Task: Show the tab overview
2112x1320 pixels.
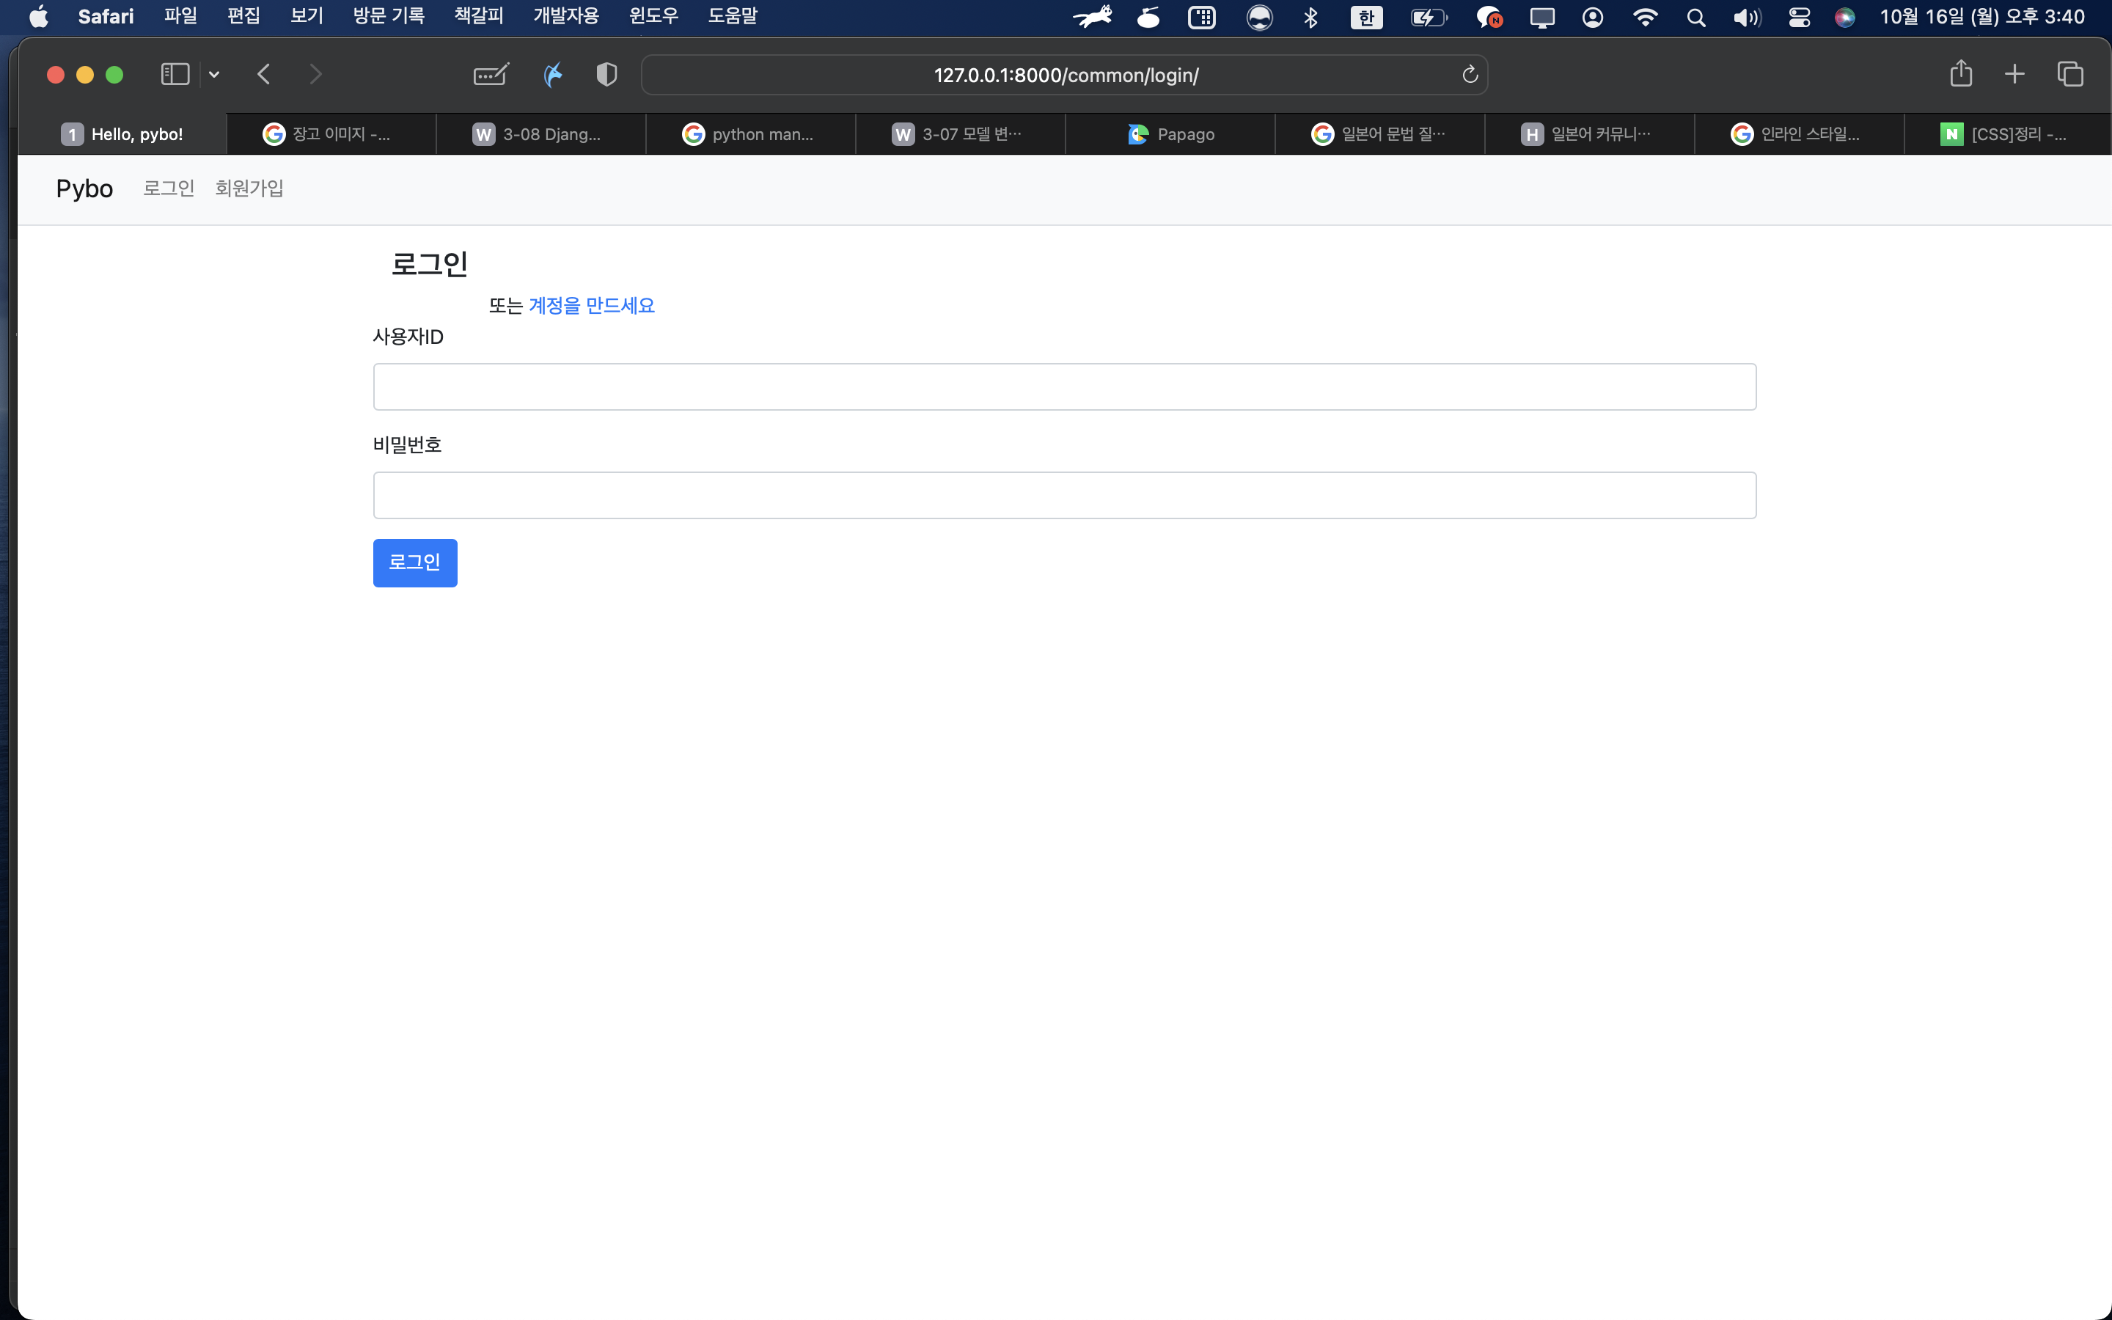Action: [x=2070, y=75]
